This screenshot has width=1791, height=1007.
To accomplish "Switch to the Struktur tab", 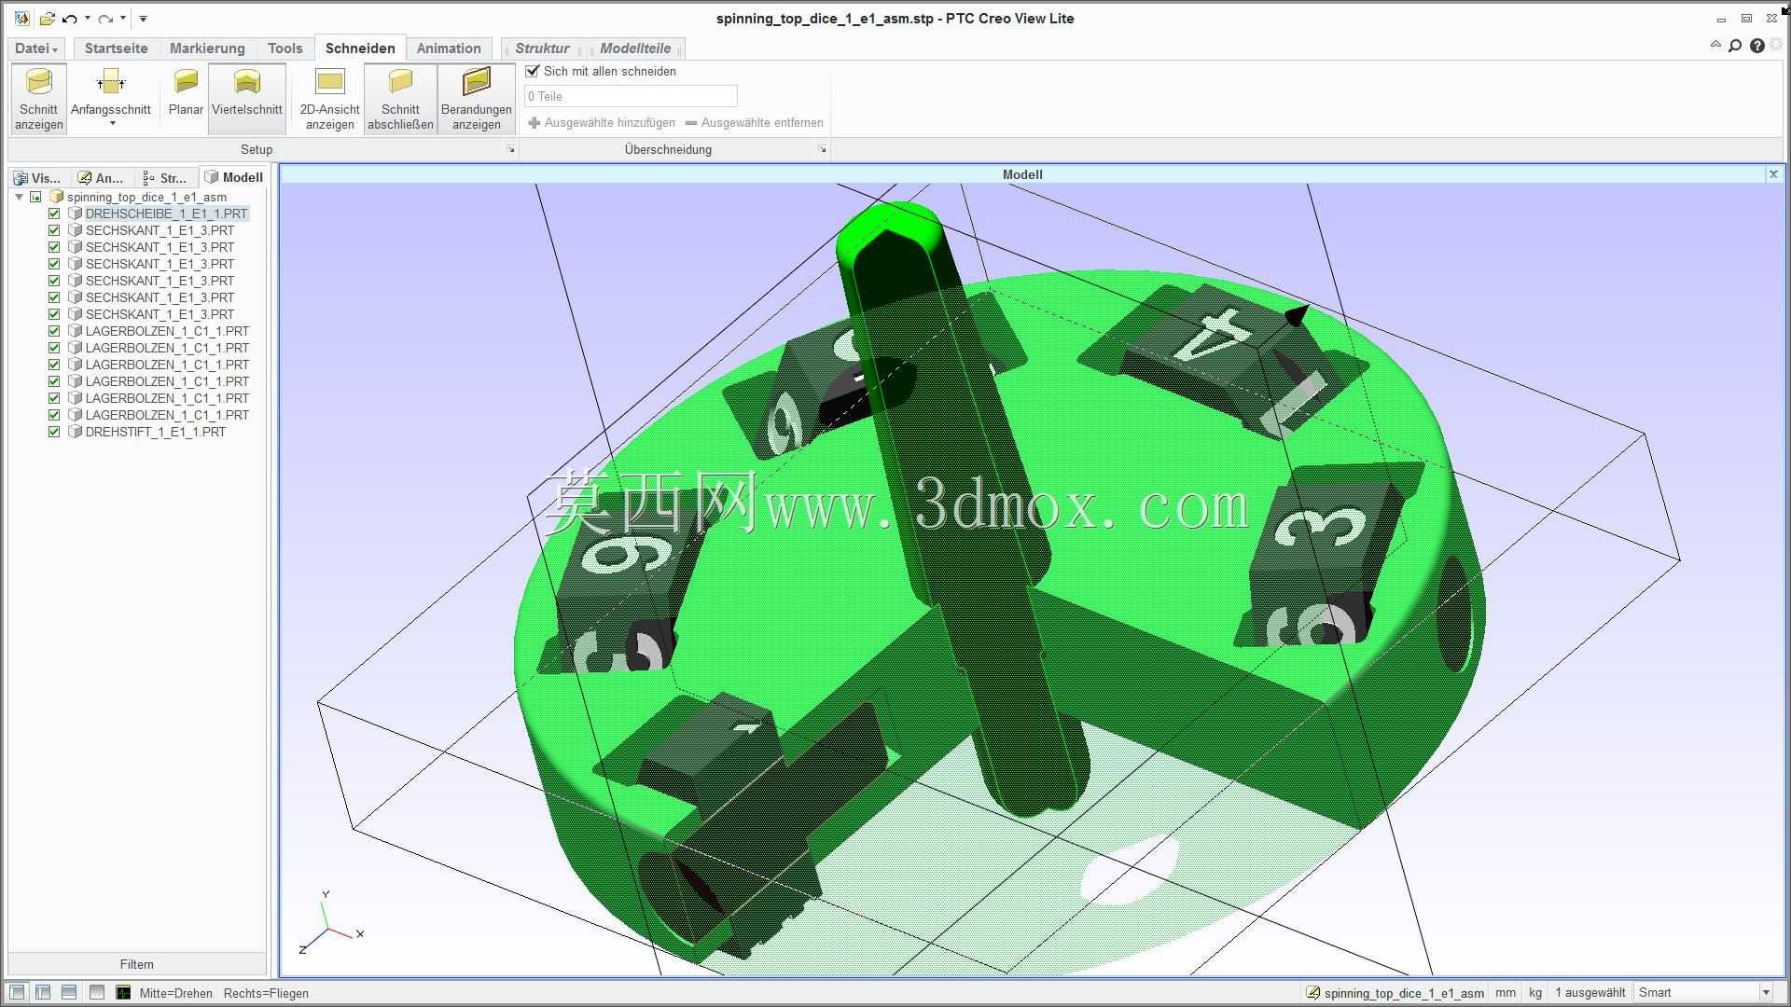I will tap(542, 48).
